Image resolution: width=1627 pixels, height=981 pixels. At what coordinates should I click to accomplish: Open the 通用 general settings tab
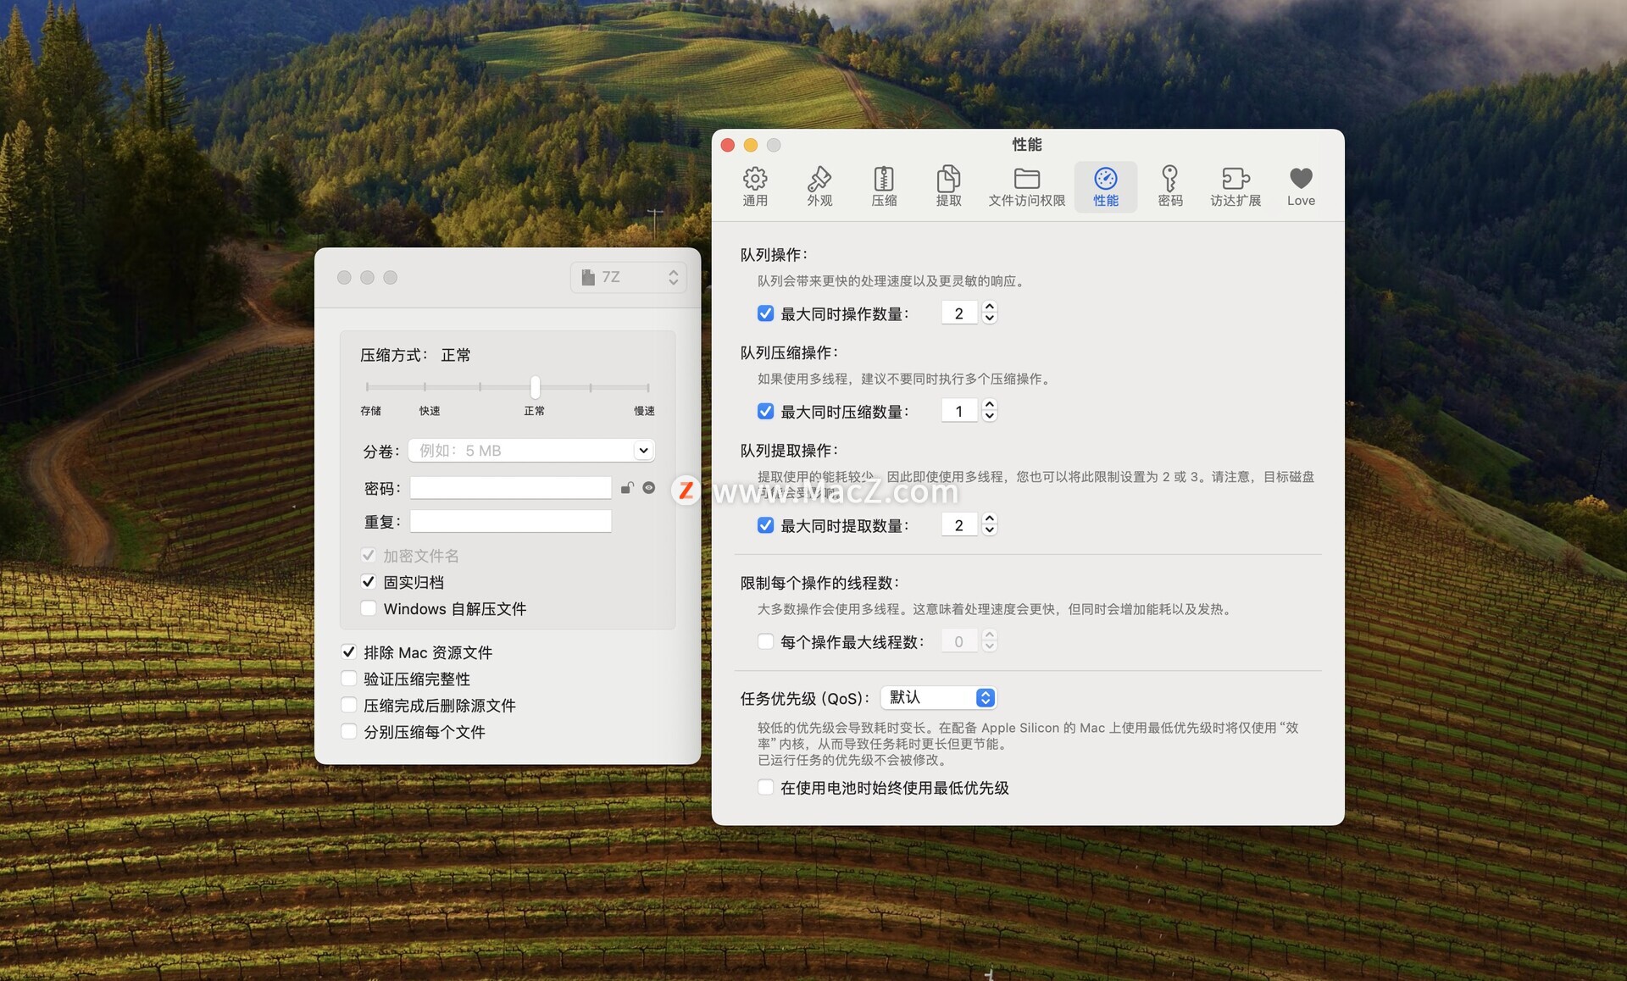coord(755,186)
